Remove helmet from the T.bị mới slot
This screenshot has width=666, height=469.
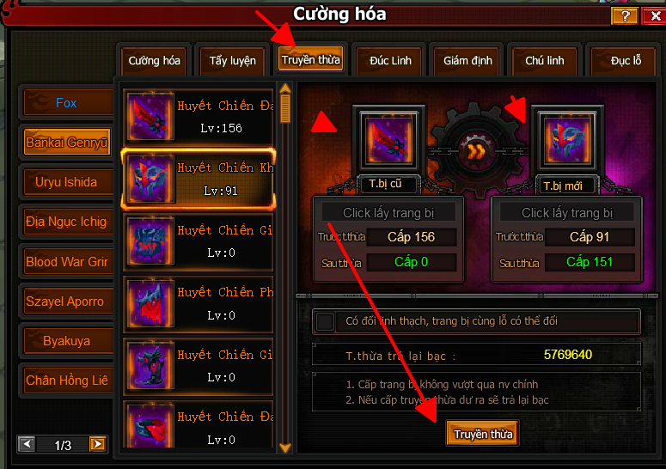click(x=566, y=138)
